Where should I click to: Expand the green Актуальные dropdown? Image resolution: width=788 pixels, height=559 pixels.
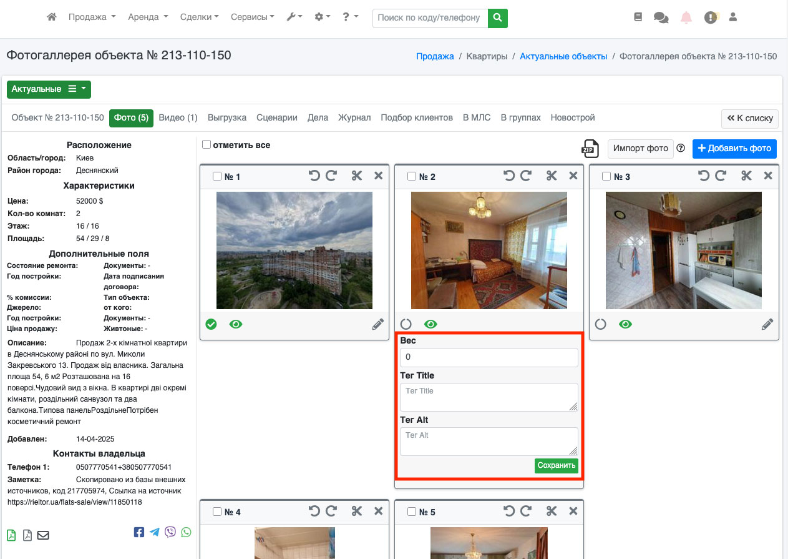(x=49, y=89)
